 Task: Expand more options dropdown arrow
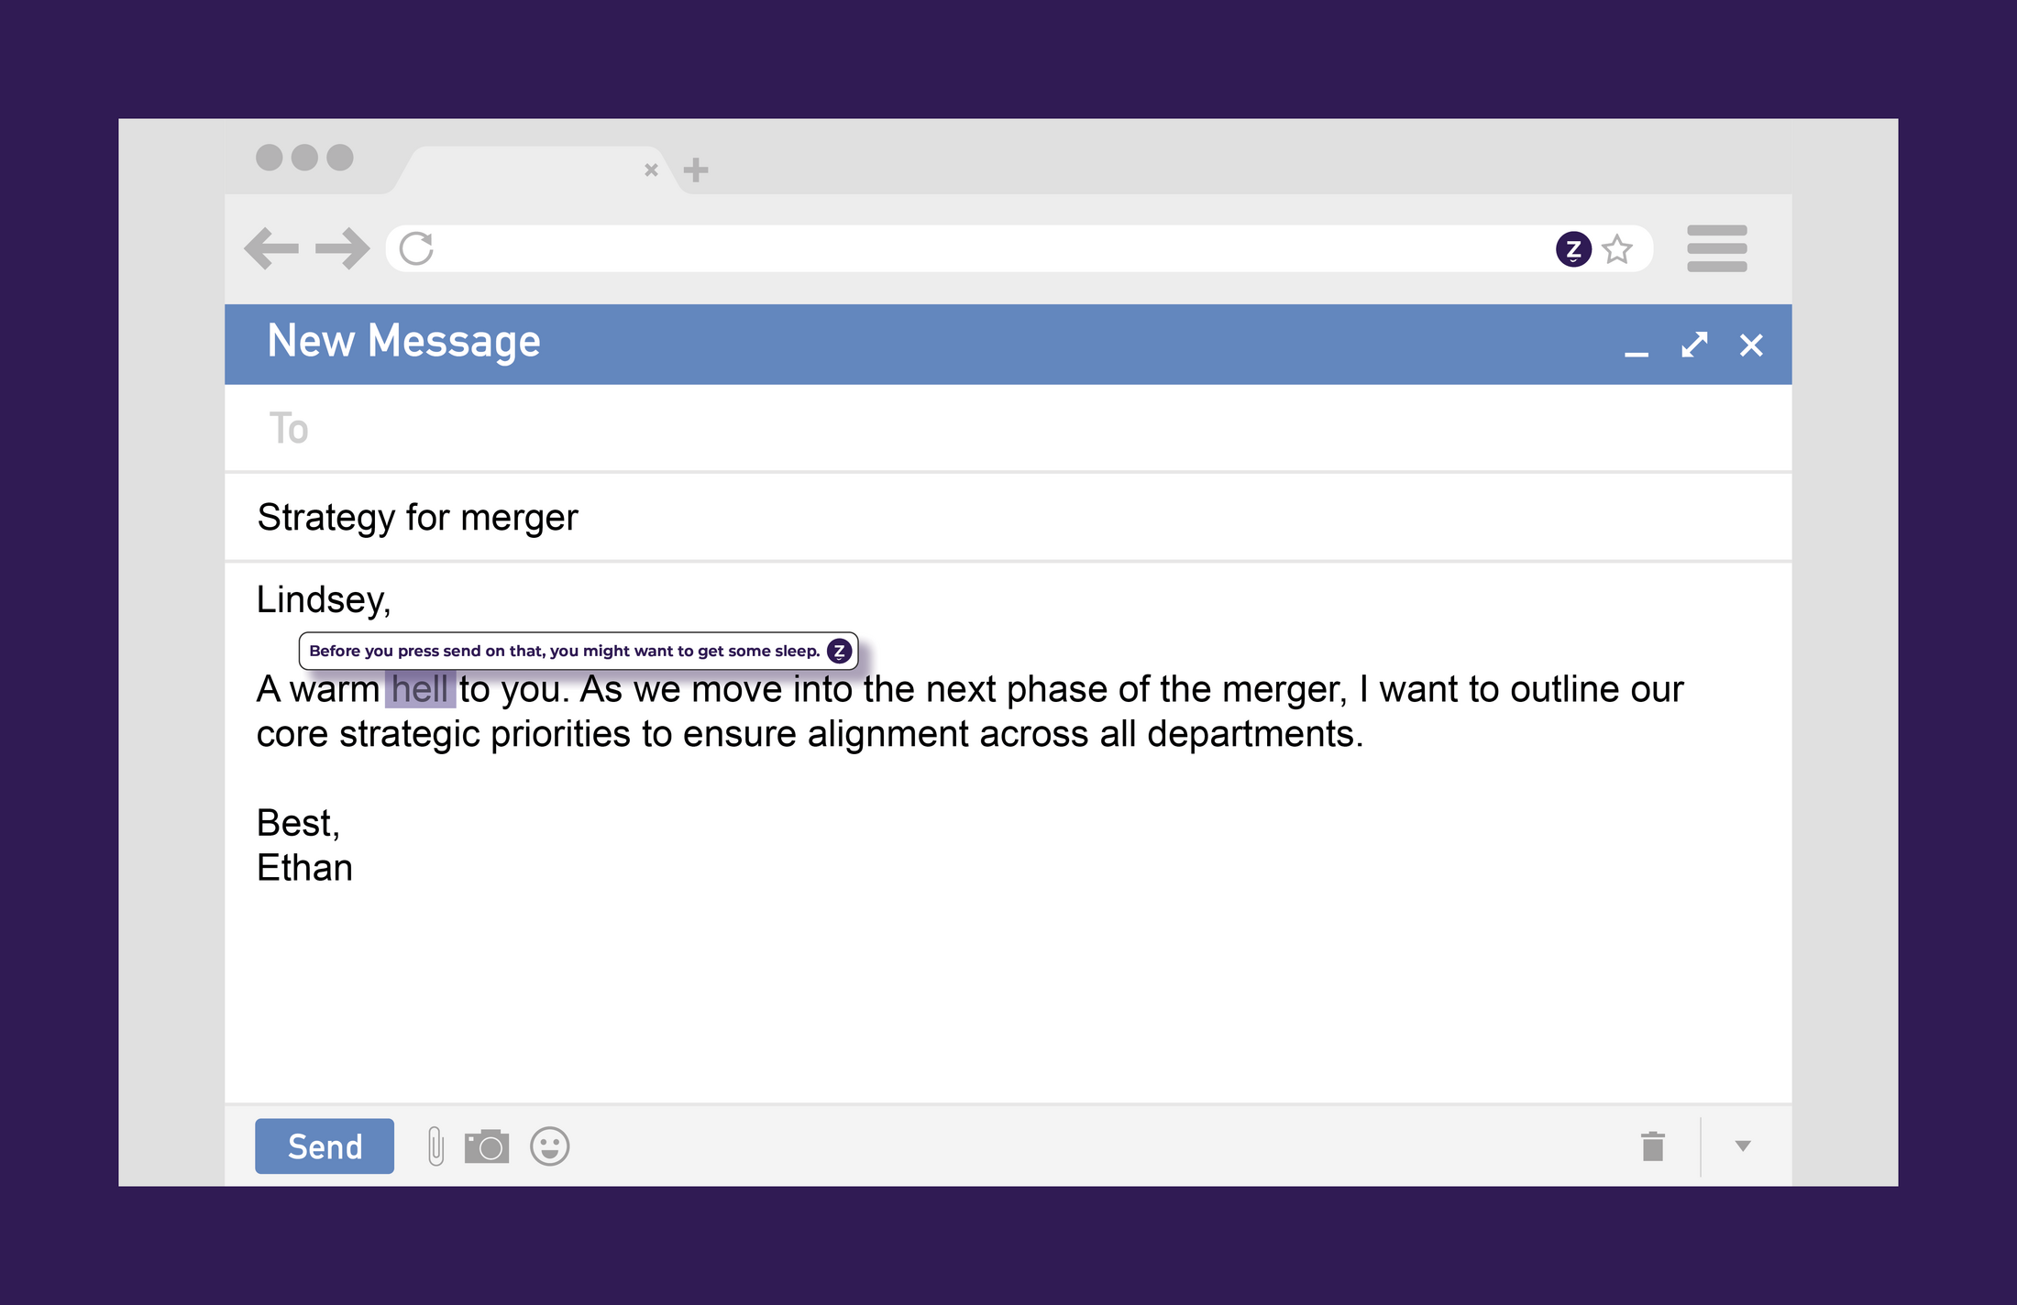1743,1146
